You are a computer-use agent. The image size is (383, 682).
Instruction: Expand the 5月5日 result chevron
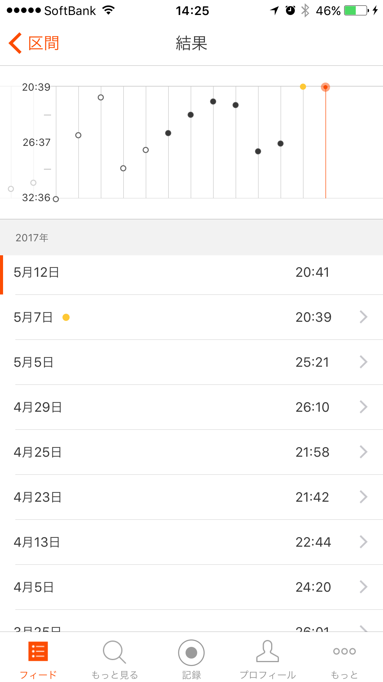(x=364, y=362)
